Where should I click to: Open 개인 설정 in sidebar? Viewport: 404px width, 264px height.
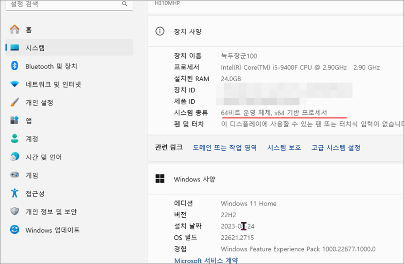pyautogui.click(x=69, y=103)
